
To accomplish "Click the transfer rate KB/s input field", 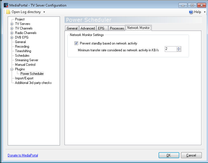I will pyautogui.click(x=171, y=49).
